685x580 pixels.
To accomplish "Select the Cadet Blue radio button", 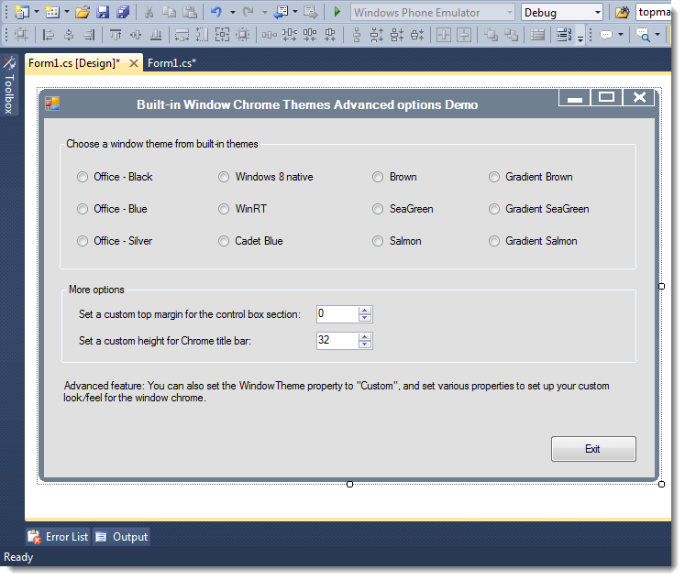I will [224, 241].
